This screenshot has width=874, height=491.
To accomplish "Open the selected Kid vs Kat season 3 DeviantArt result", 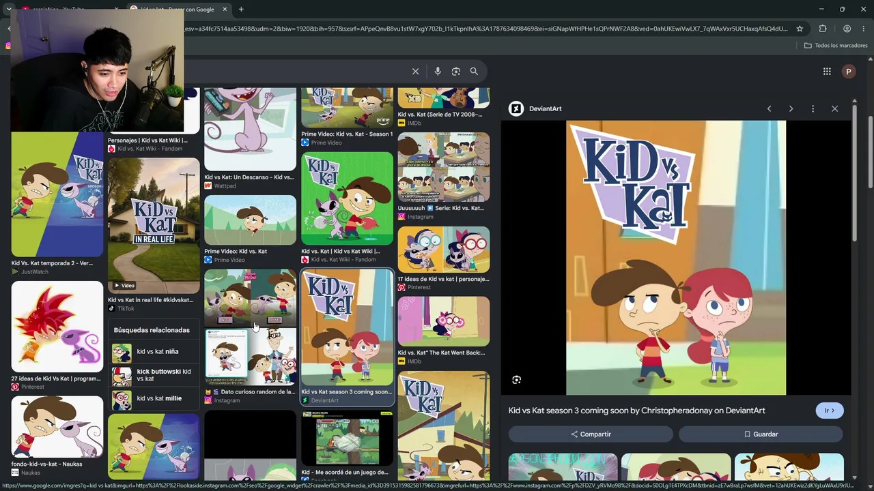I will pos(347,328).
